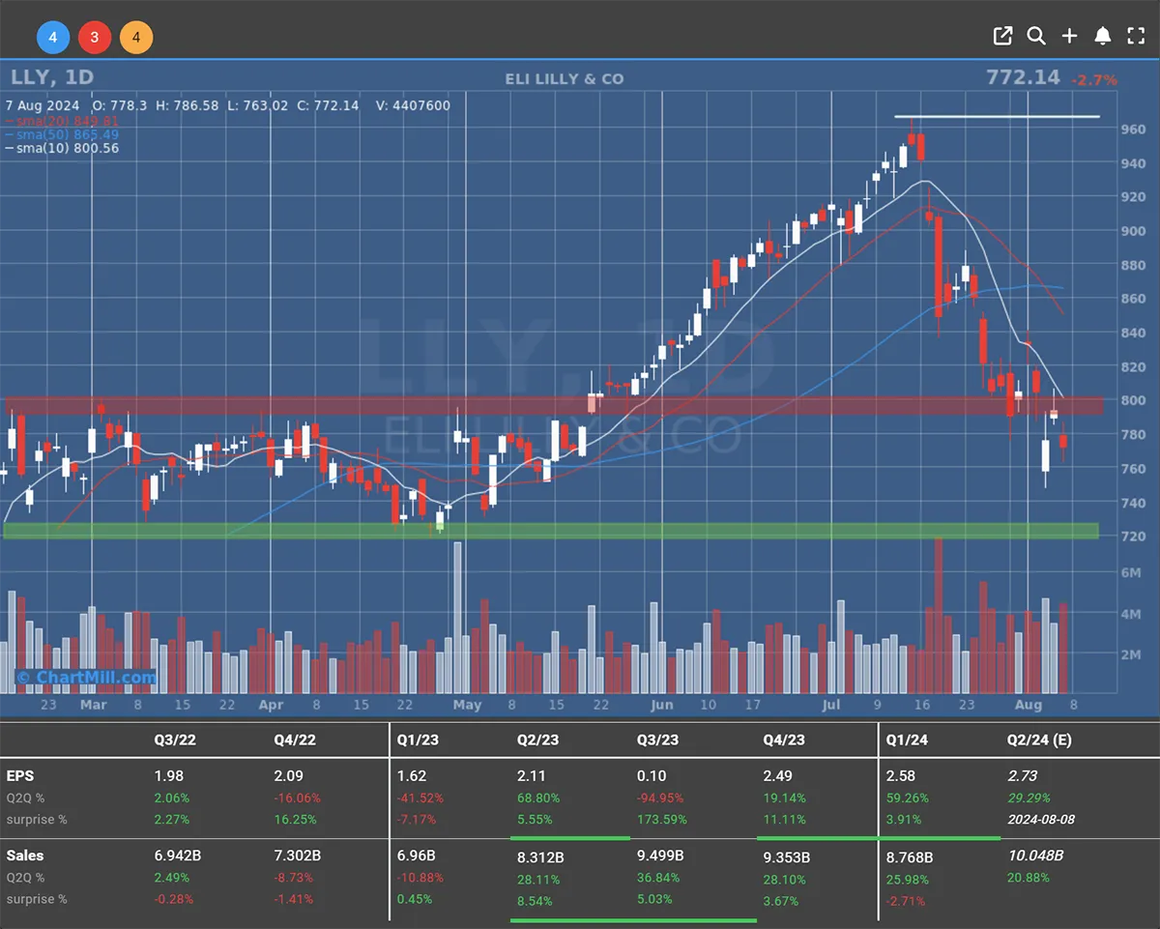Click Sales surprise value -2.71%

(x=906, y=901)
